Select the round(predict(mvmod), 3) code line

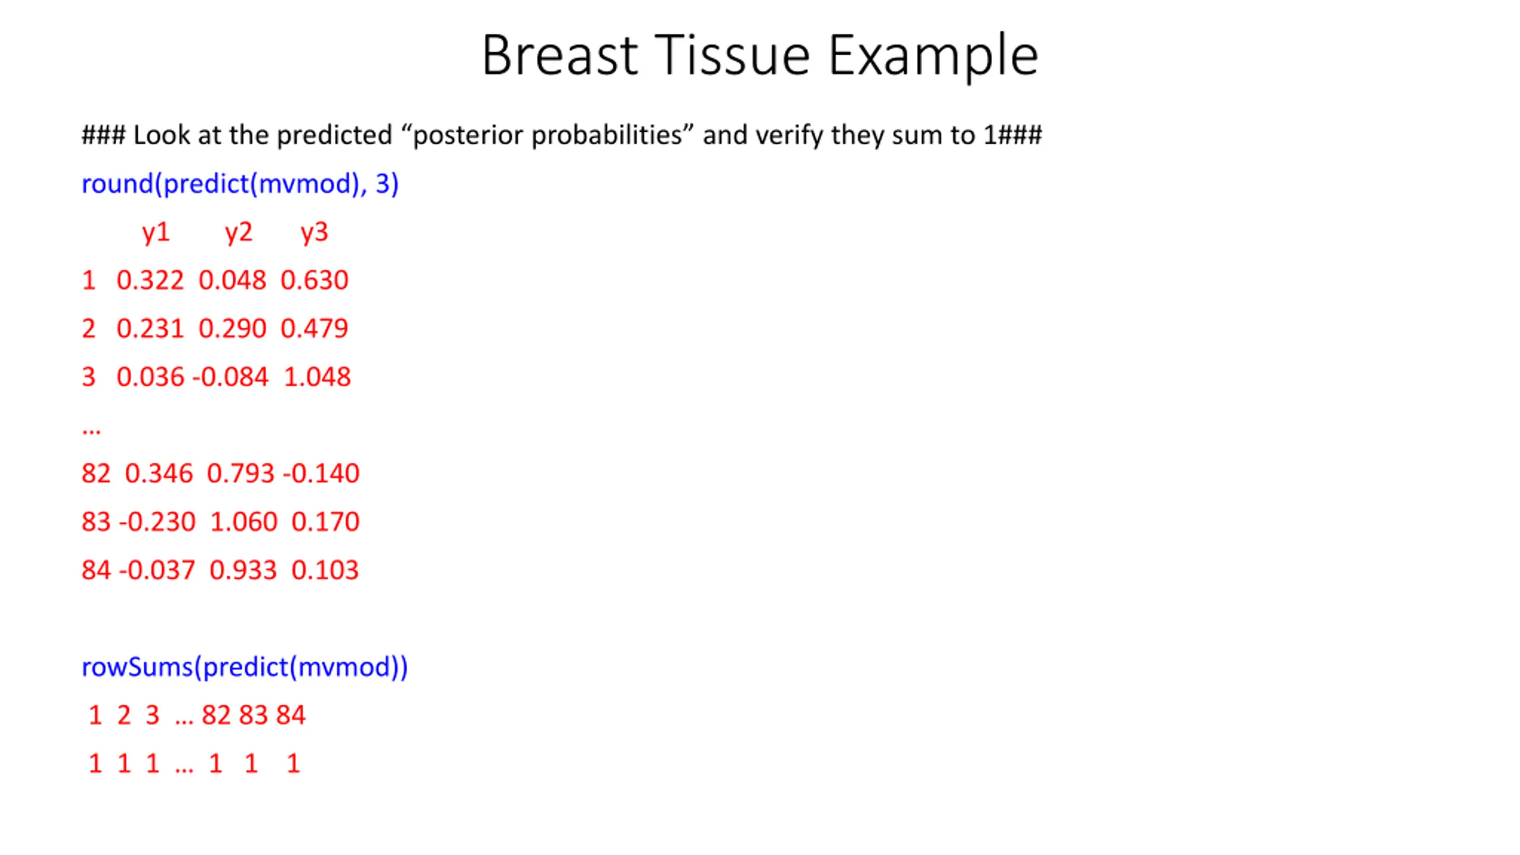[240, 184]
